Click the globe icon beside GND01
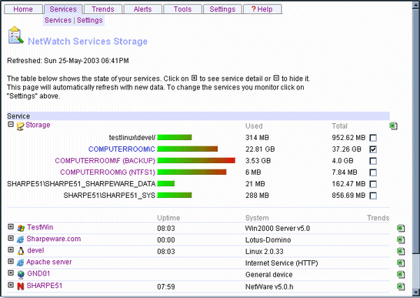Screen dimensions: 420x298 pos(21,274)
